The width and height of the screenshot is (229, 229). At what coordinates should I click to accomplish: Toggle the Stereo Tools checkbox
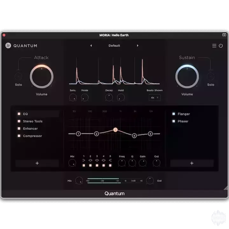pos(19,121)
